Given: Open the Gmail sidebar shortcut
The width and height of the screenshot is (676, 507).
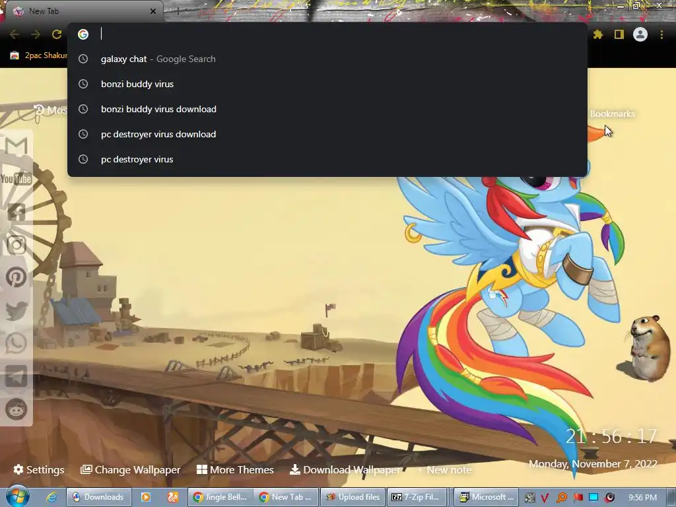Looking at the screenshot, I should pyautogui.click(x=17, y=146).
